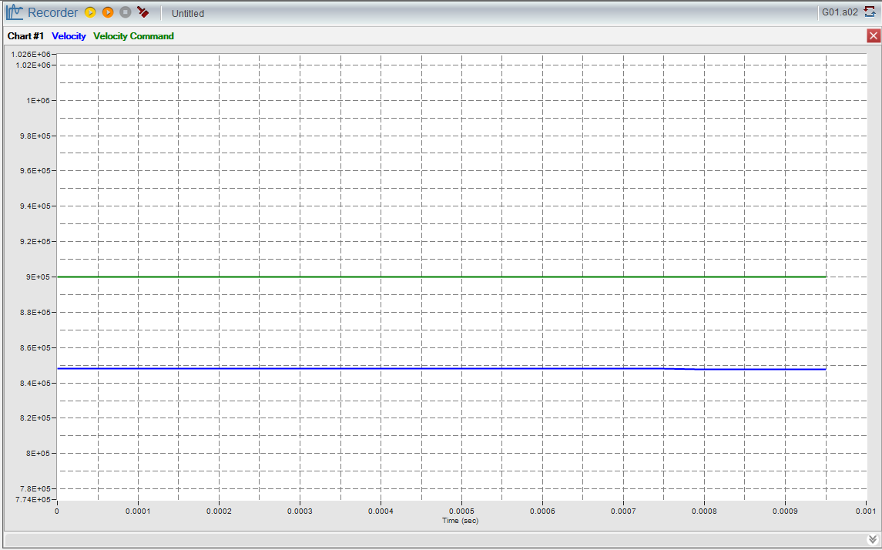
Task: Click the axis swap arrows icon next to G01.a02
Action: pyautogui.click(x=870, y=12)
